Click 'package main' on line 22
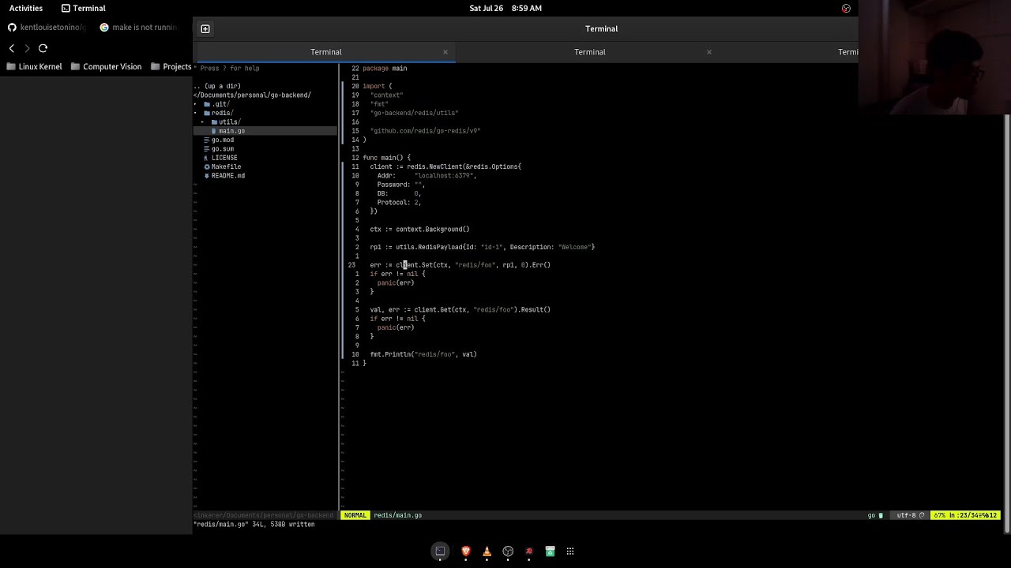This screenshot has width=1011, height=568. click(385, 69)
